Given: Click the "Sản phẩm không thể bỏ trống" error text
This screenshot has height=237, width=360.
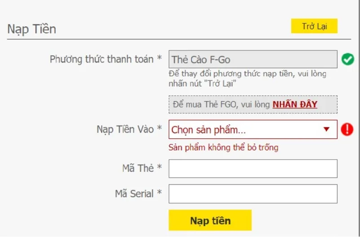Looking at the screenshot, I should [223, 147].
